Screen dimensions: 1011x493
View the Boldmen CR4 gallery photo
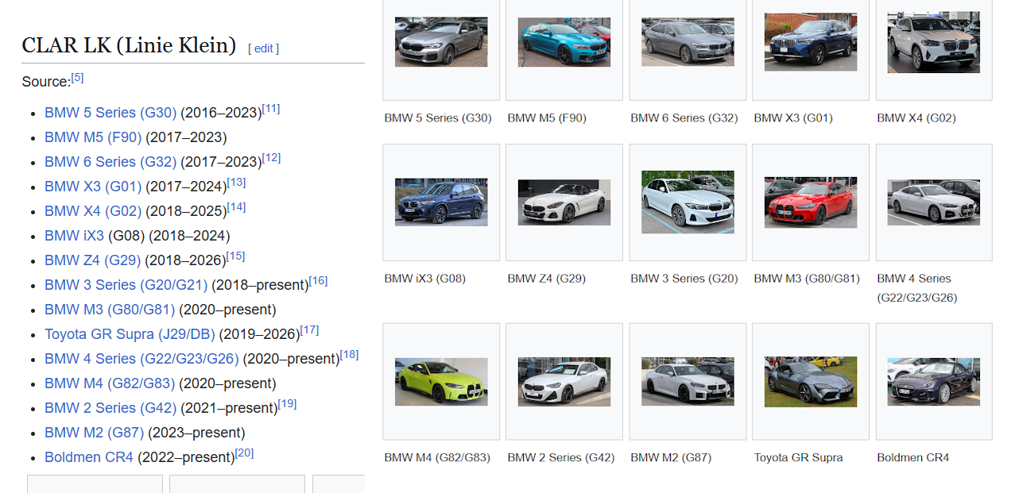pyautogui.click(x=934, y=382)
